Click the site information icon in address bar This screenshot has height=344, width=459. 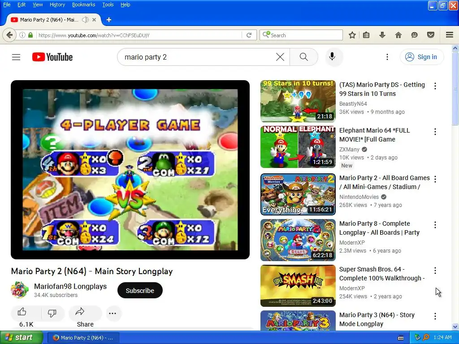point(22,35)
